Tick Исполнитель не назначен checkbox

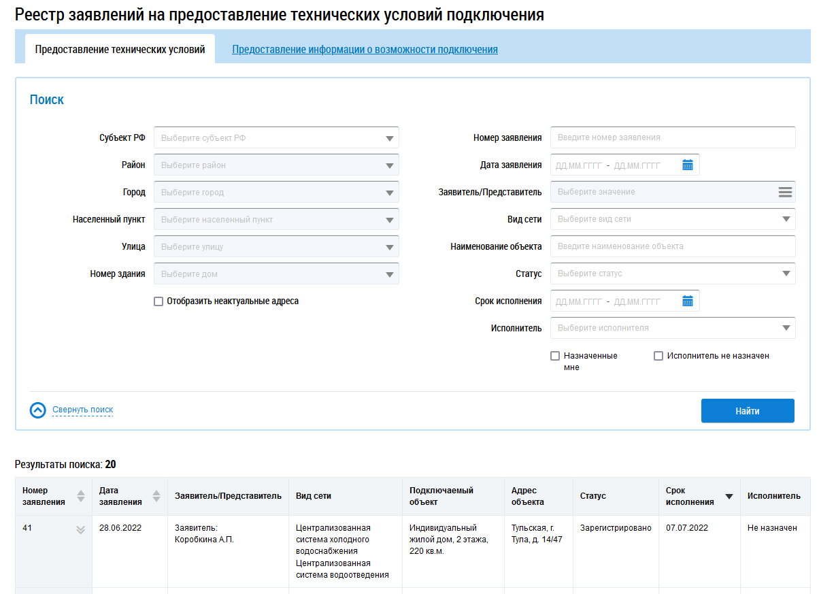click(x=658, y=356)
